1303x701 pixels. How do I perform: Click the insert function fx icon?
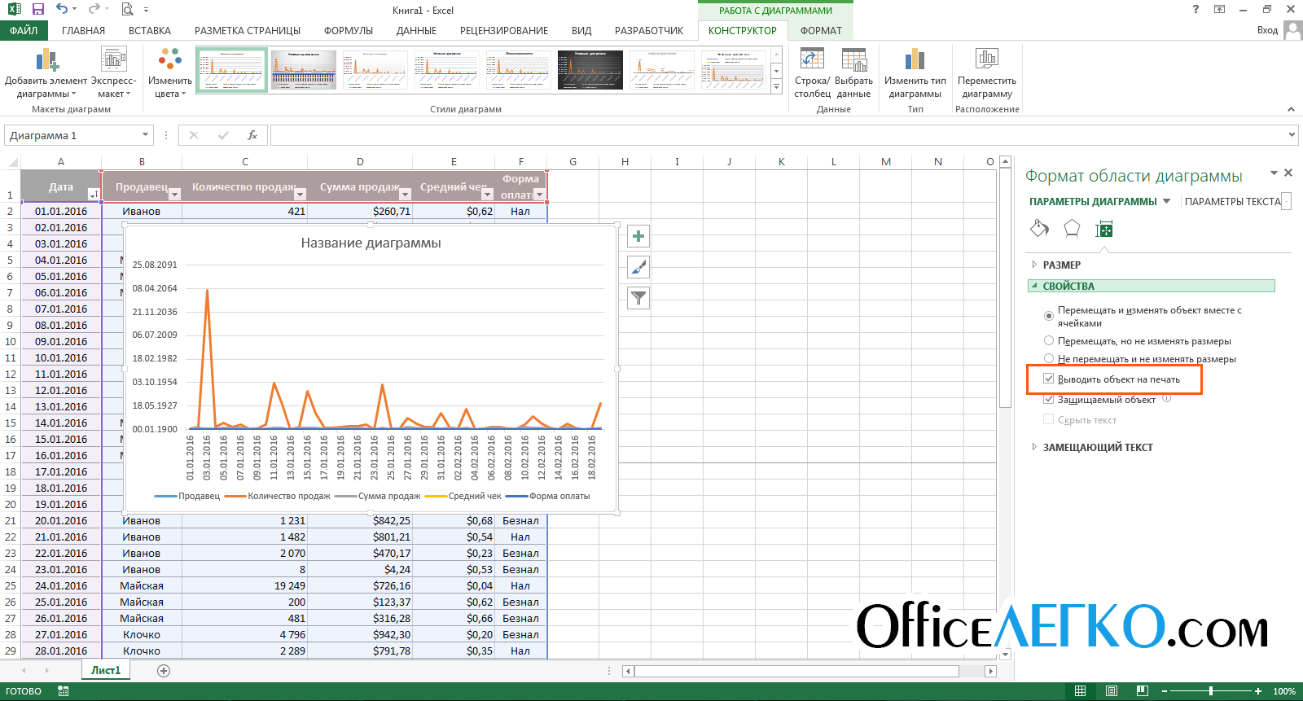coord(252,135)
